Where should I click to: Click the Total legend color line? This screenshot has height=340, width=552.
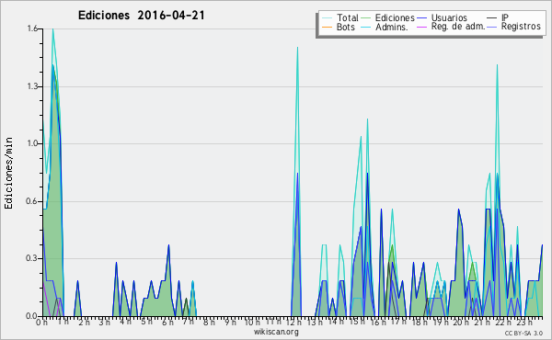(x=327, y=18)
